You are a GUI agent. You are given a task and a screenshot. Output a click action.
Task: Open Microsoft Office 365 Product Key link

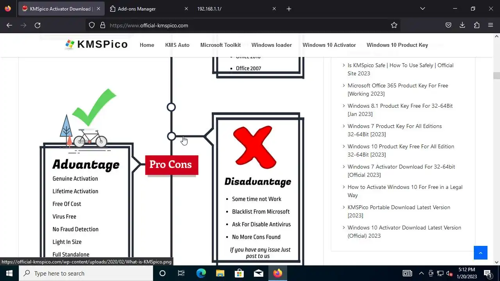click(398, 89)
